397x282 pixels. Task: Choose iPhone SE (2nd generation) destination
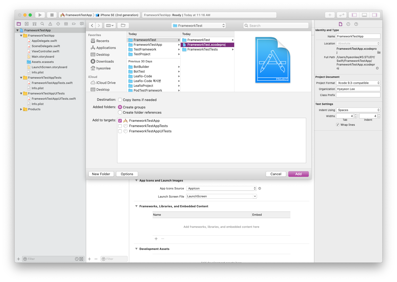point(117,15)
